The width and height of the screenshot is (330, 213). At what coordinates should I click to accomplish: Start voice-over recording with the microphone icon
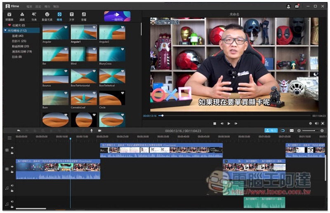[92, 131]
